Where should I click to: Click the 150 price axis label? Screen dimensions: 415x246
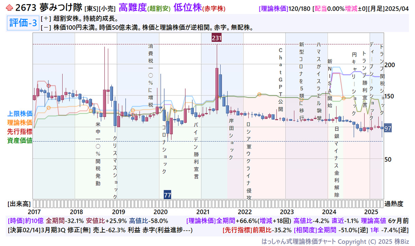coord(390,96)
